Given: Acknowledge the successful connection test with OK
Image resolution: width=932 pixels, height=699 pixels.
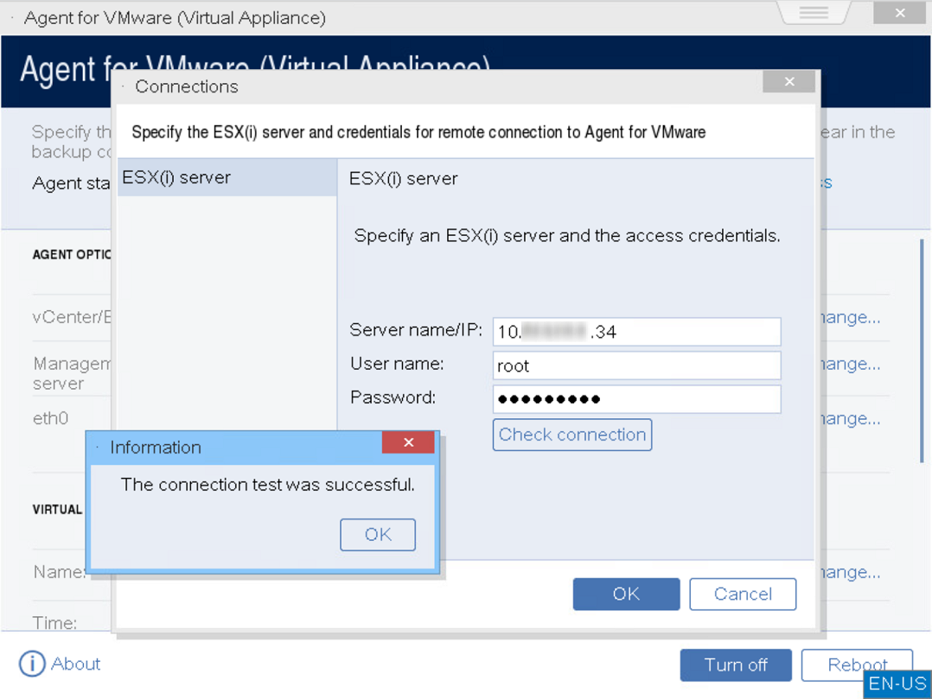Looking at the screenshot, I should tap(377, 534).
